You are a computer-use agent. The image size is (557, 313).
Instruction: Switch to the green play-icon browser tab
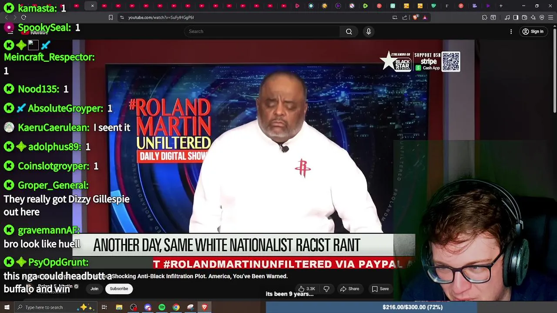[365, 6]
